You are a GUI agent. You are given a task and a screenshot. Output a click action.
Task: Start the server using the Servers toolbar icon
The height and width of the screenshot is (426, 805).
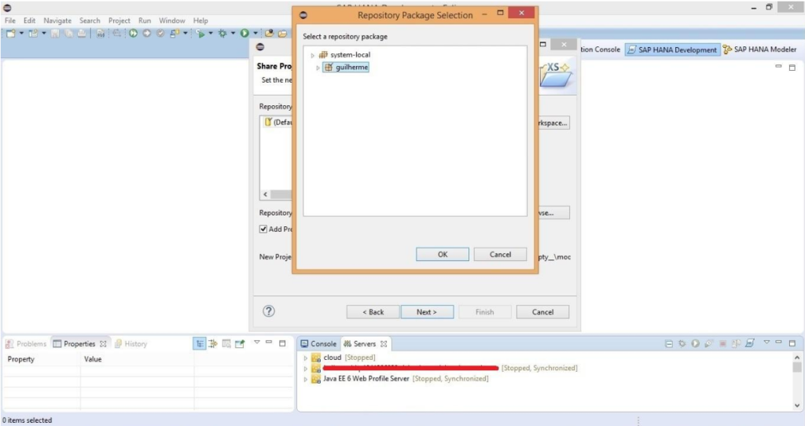click(x=696, y=343)
